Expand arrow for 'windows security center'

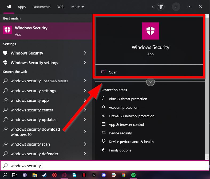pos(85,110)
